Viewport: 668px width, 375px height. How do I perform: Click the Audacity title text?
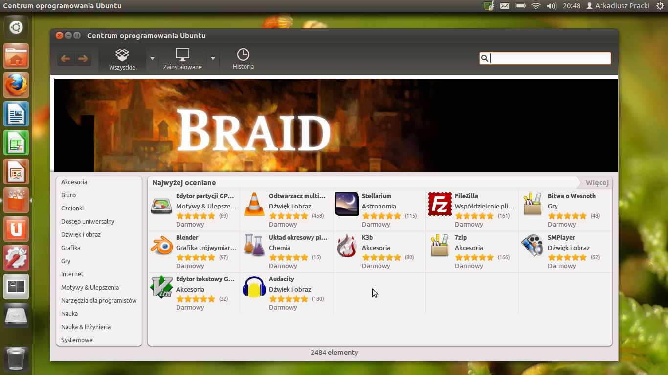click(x=282, y=279)
